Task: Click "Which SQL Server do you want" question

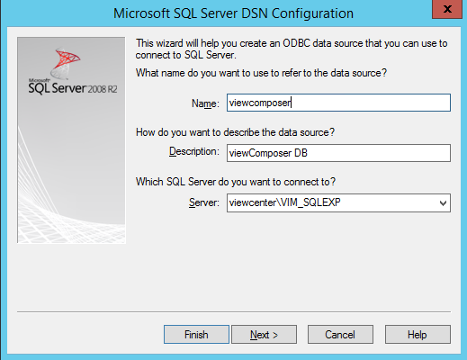Action: [236, 182]
